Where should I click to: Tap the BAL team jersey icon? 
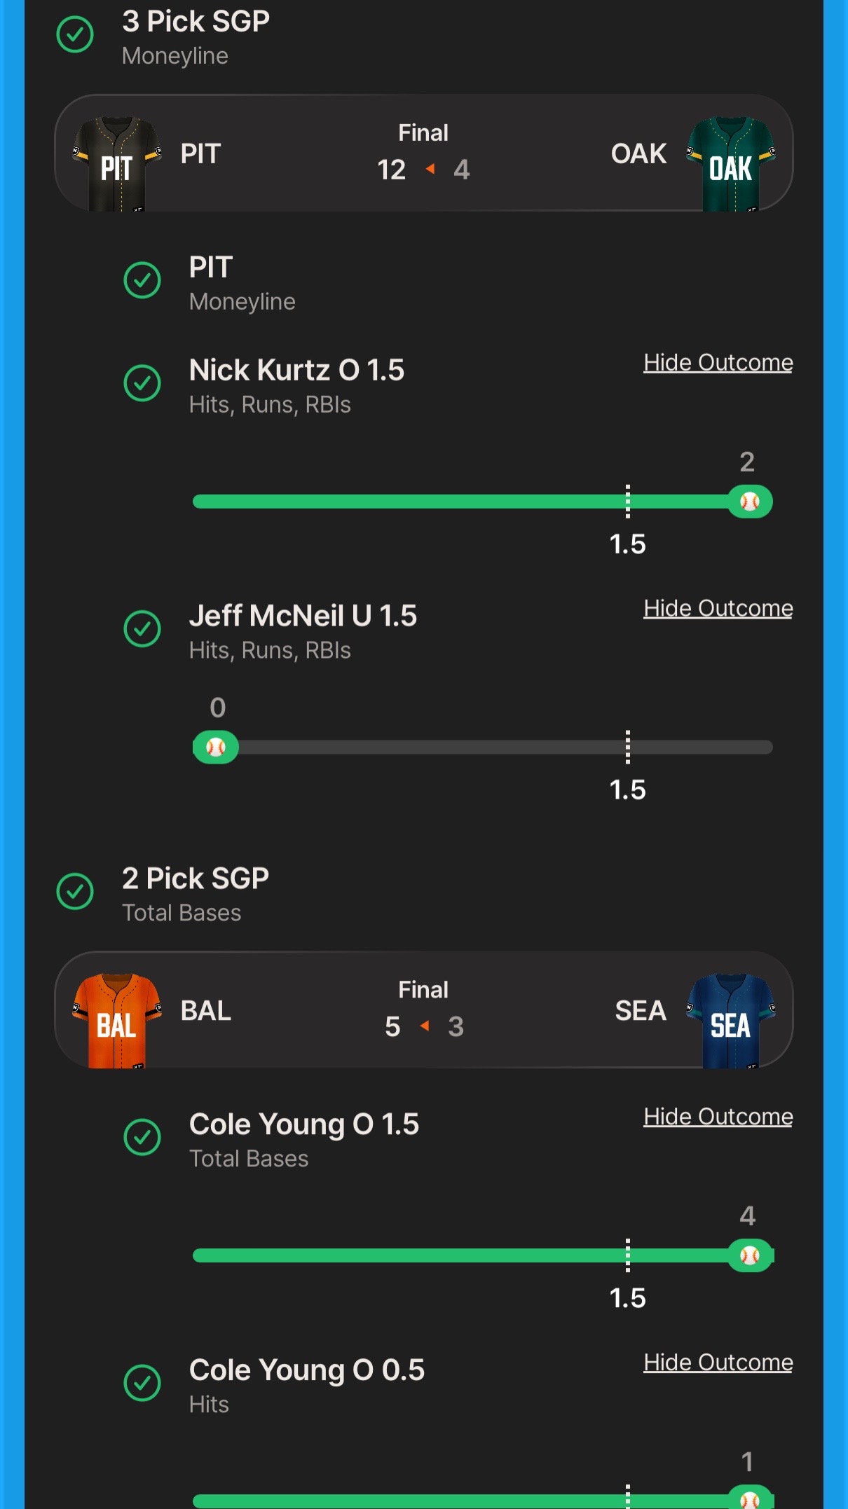point(116,1021)
